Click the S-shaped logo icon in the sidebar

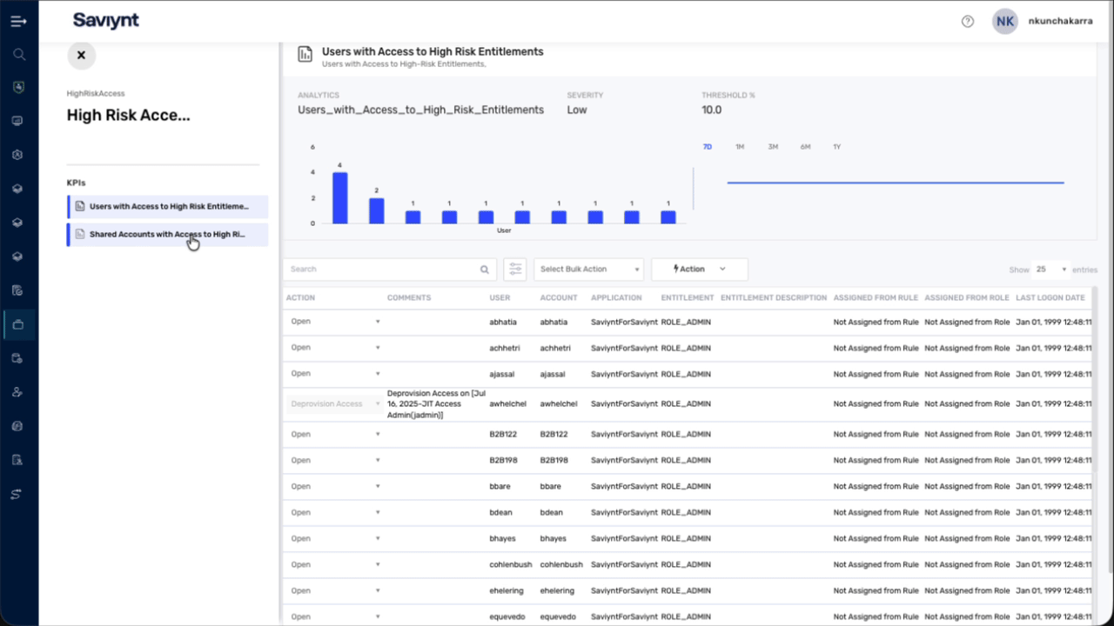click(x=18, y=494)
